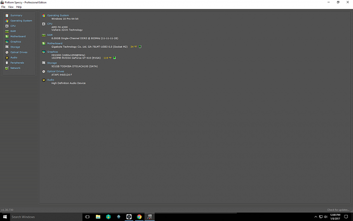Open the Optical Drives heading link in the summary
The width and height of the screenshot is (353, 221).
(x=56, y=72)
